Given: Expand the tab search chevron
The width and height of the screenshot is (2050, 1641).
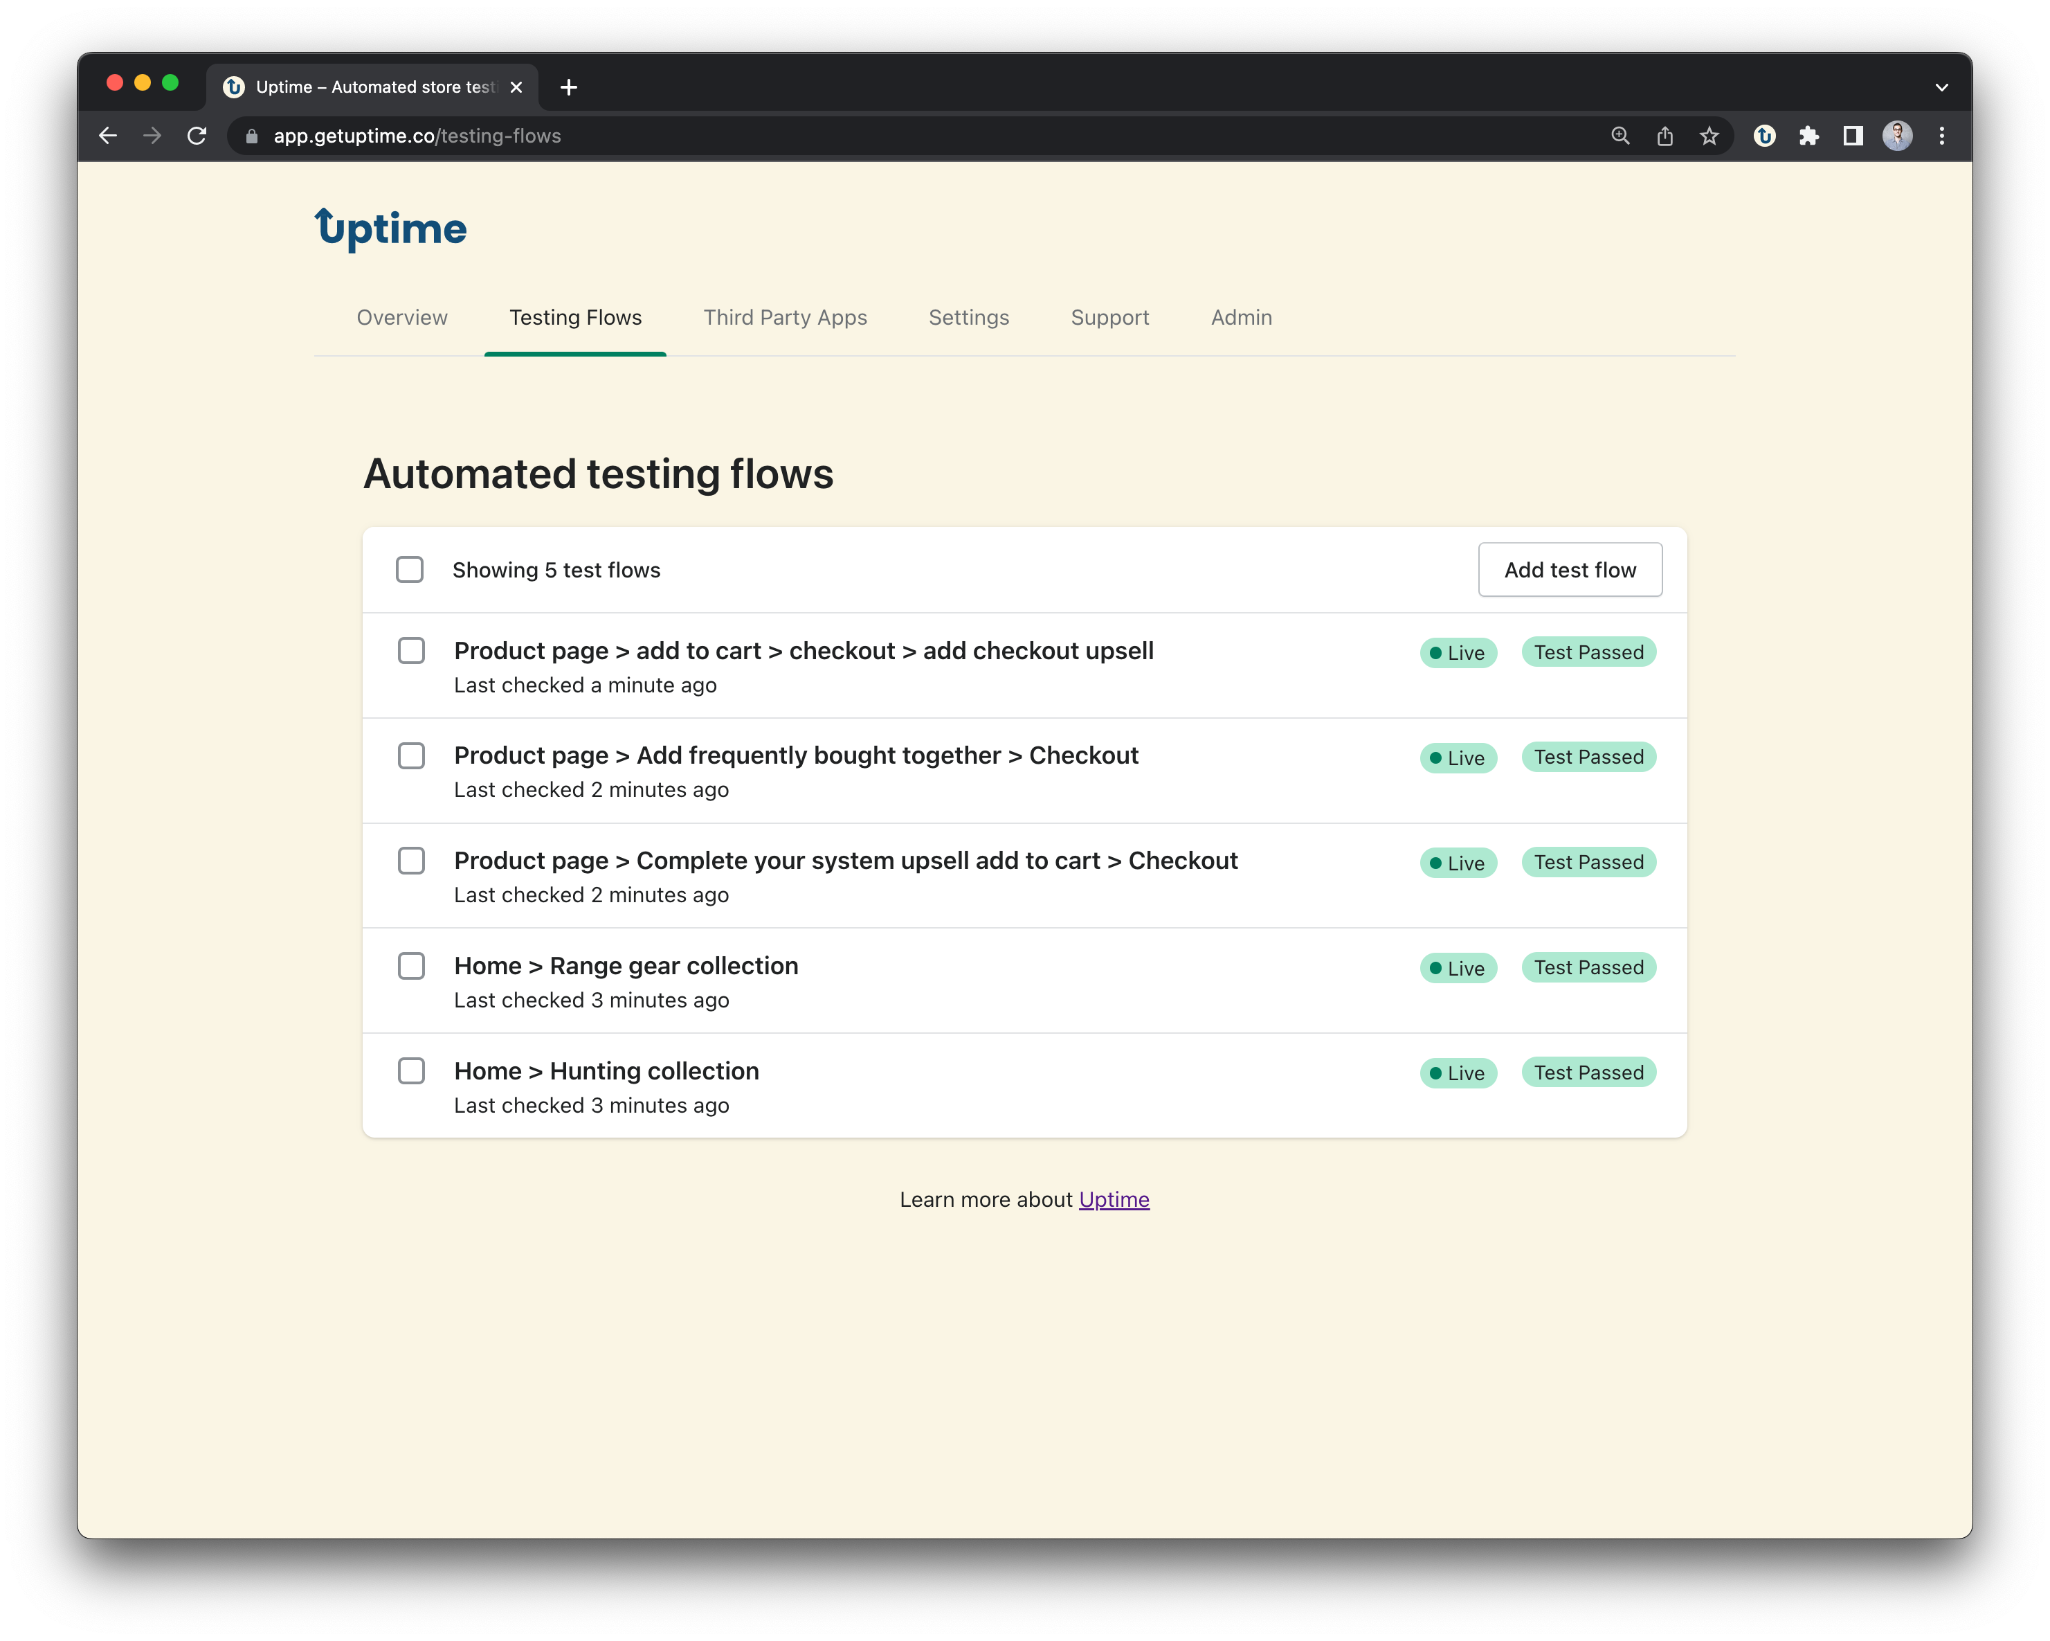Looking at the screenshot, I should click(x=1941, y=87).
